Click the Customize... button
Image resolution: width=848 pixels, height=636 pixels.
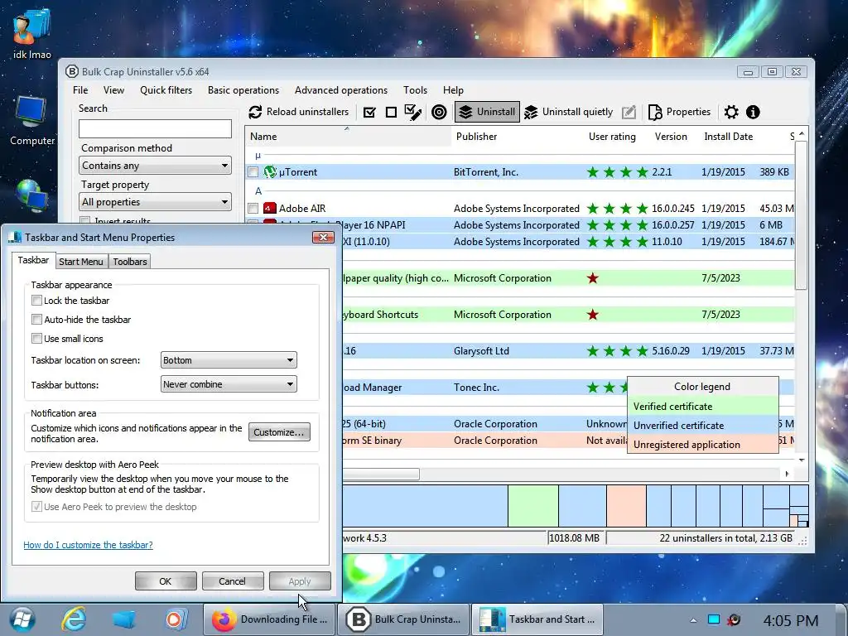279,432
